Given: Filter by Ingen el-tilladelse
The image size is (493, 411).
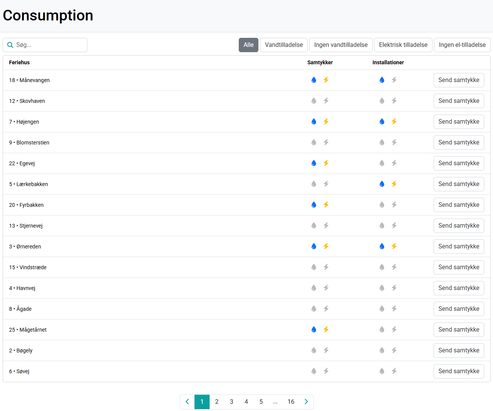Looking at the screenshot, I should (462, 45).
